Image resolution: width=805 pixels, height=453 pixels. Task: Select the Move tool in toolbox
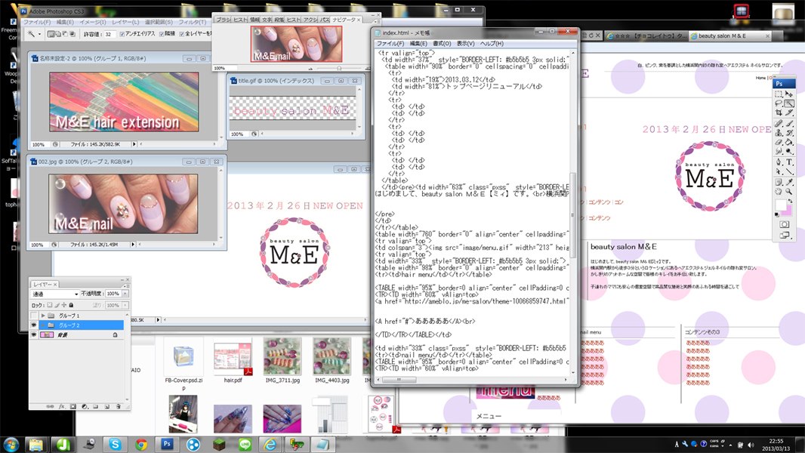click(789, 94)
